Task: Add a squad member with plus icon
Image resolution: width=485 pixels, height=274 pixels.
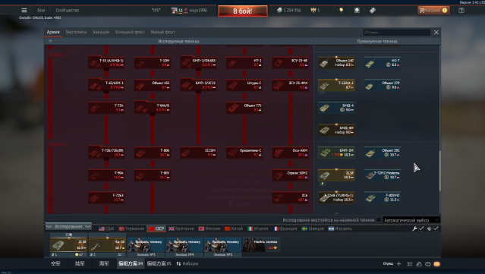Action: [398, 264]
